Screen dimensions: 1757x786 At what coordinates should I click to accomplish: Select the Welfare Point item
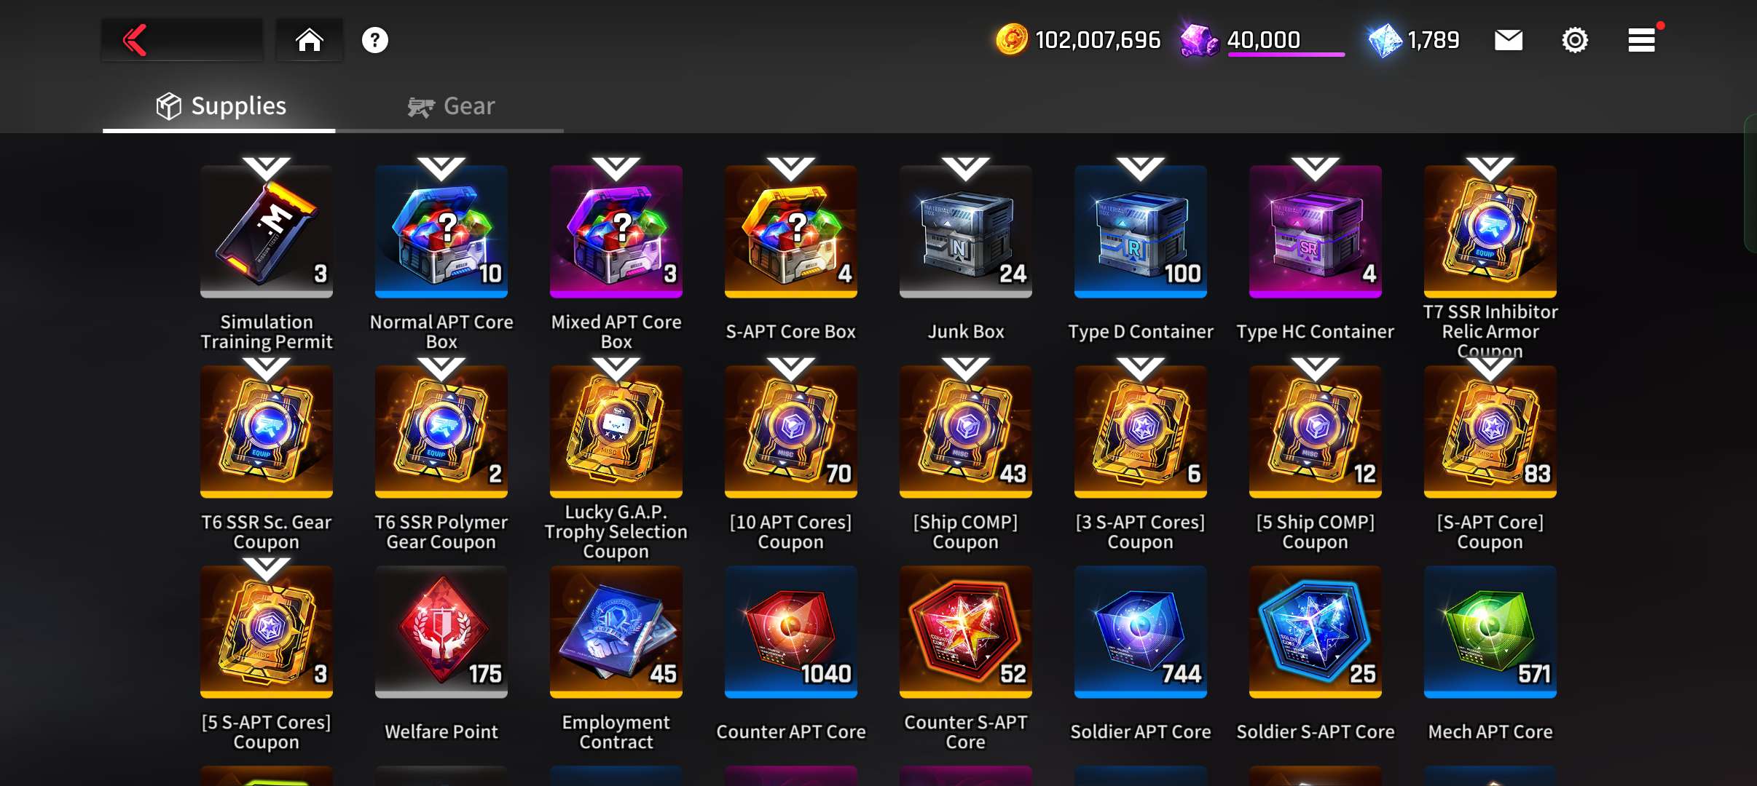coord(441,632)
